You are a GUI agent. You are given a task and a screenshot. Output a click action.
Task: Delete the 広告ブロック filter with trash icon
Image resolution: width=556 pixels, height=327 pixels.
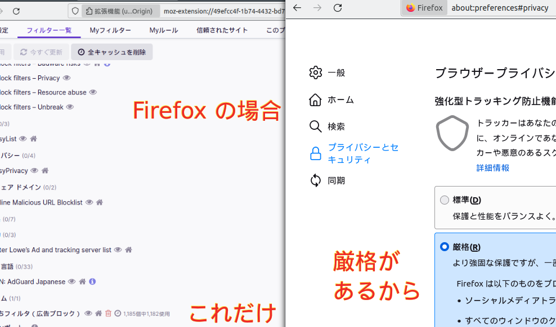[108, 313]
